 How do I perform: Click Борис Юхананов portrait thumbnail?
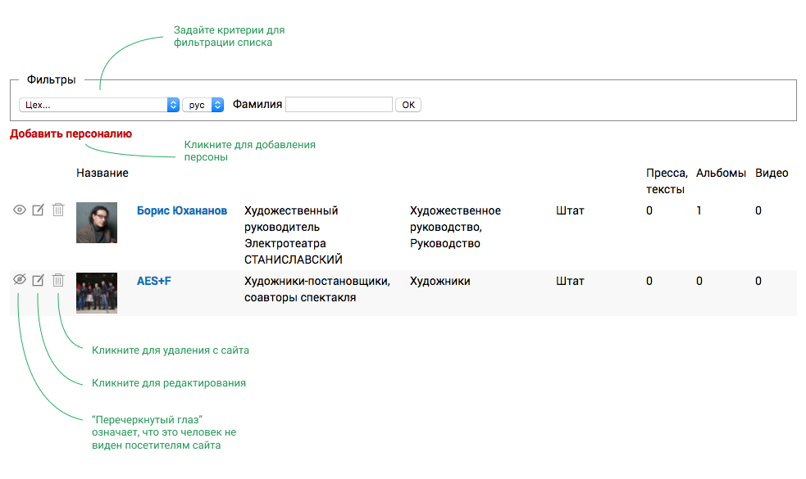point(97,223)
